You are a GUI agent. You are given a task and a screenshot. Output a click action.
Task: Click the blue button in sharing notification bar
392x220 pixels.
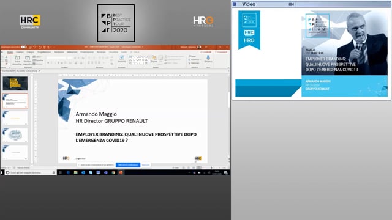[x=128, y=165]
